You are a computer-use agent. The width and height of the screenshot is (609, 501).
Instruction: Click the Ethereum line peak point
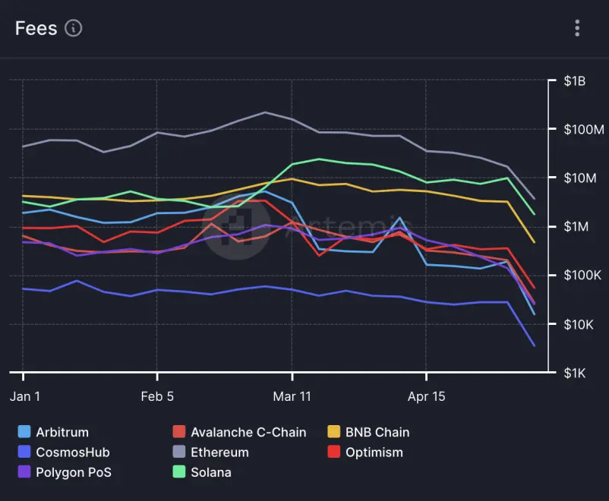(265, 112)
